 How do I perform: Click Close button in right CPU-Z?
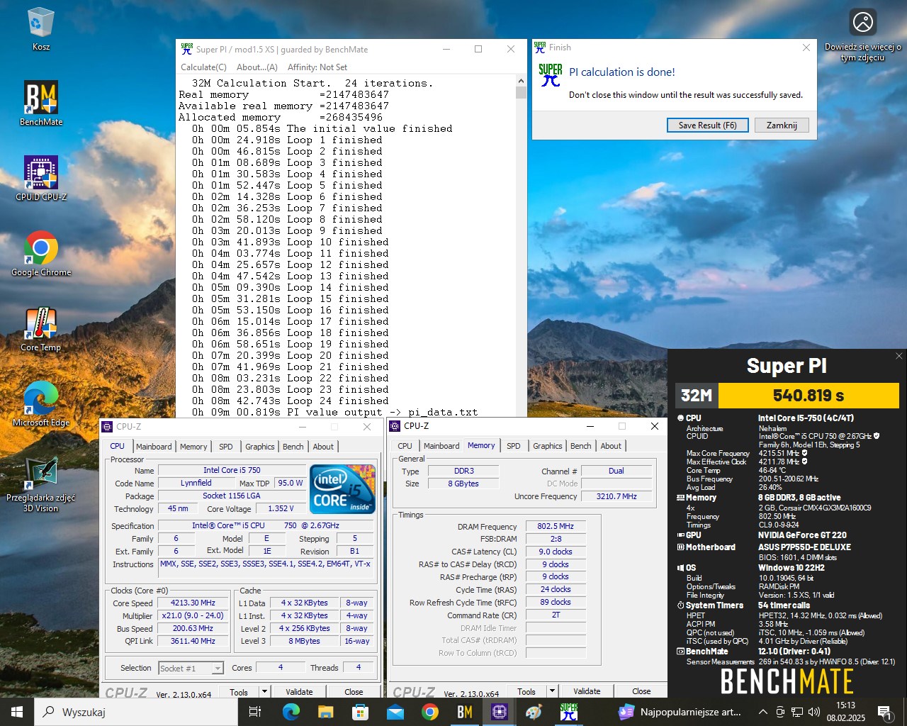[641, 691]
